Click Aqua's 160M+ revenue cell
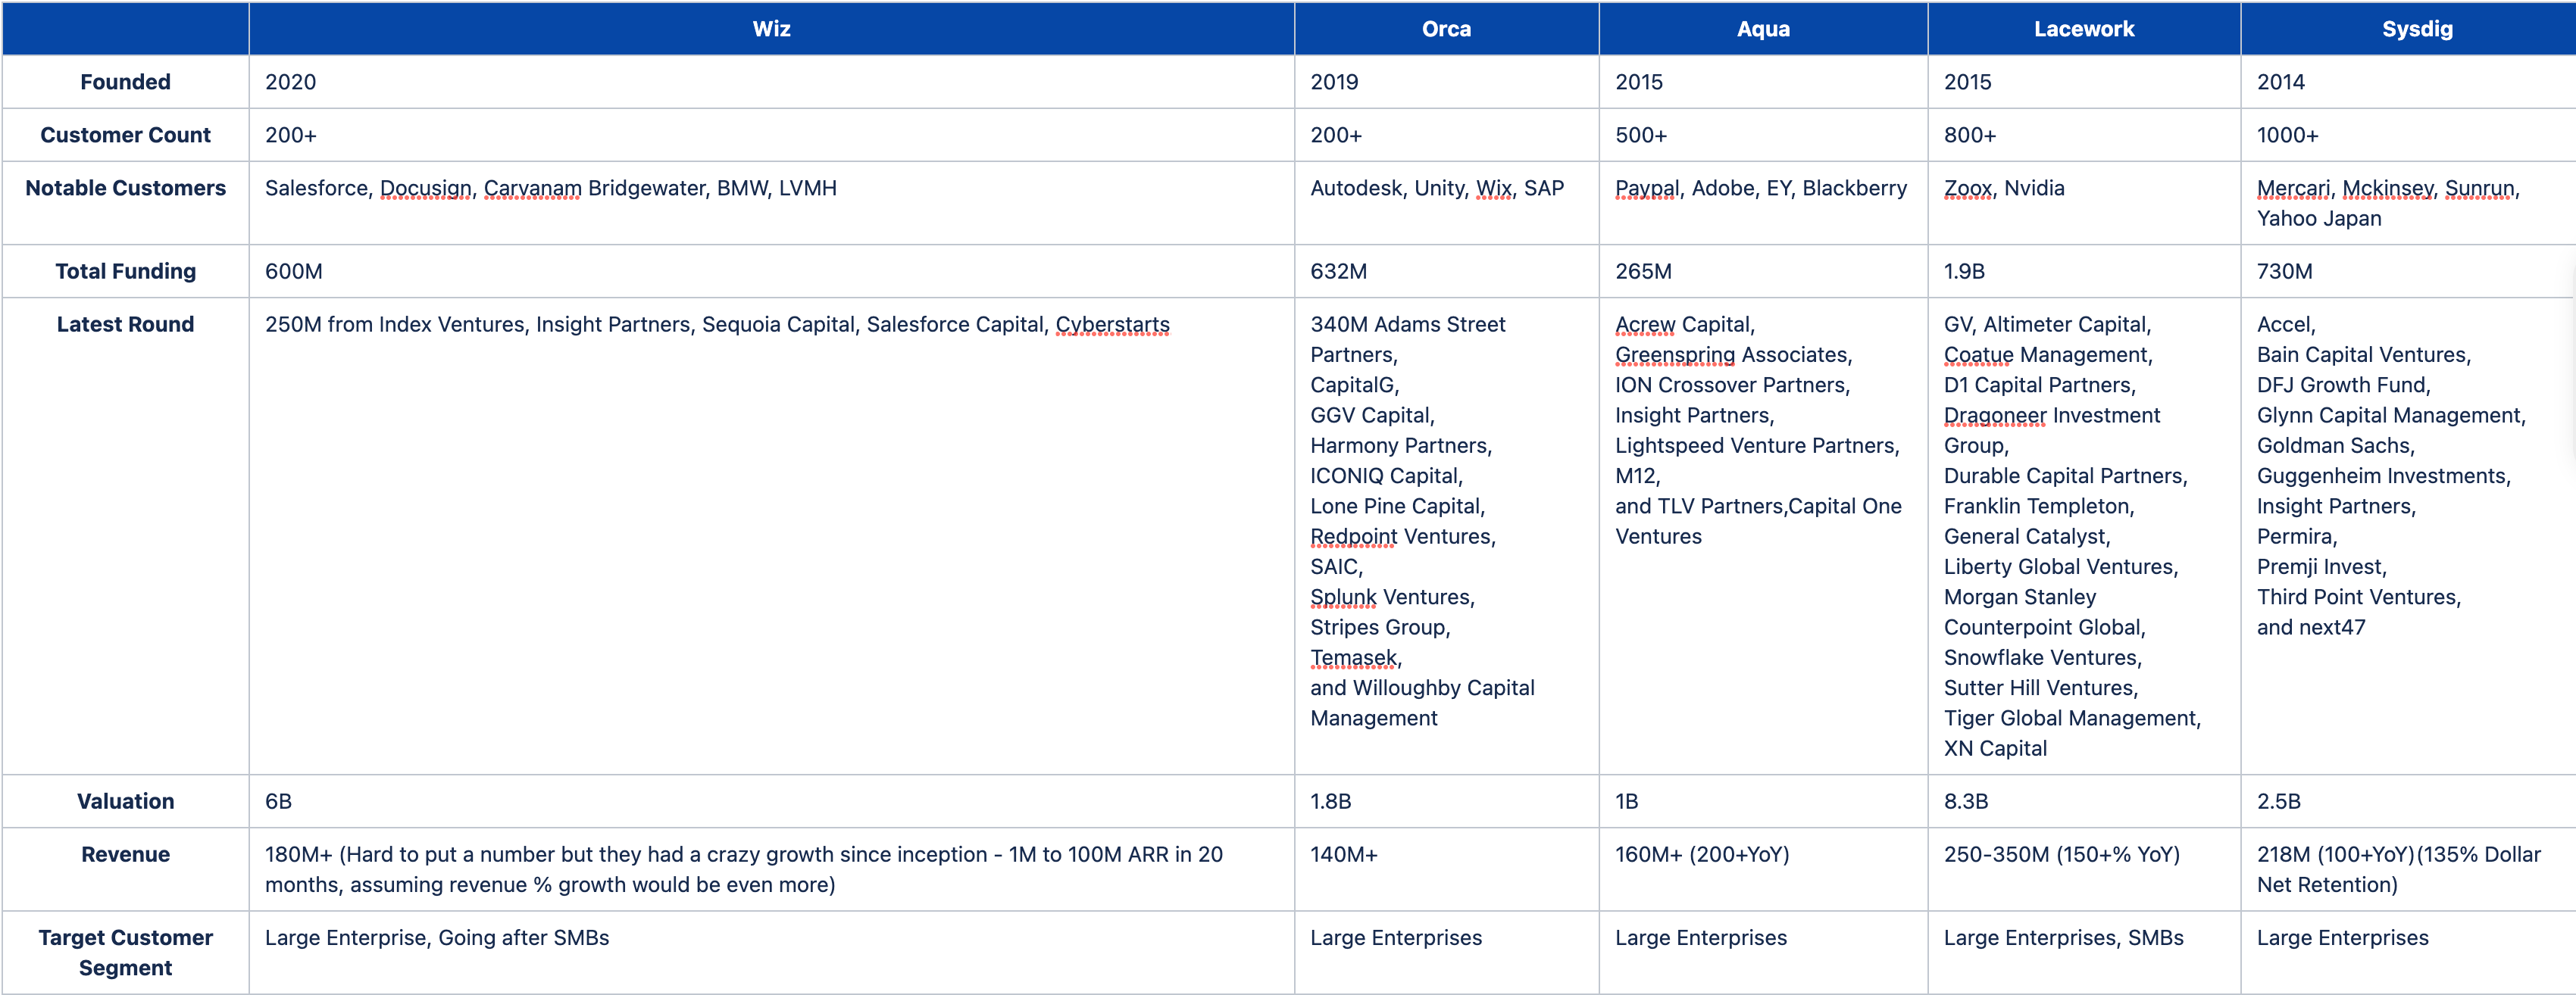2576x995 pixels. pyautogui.click(x=1701, y=854)
